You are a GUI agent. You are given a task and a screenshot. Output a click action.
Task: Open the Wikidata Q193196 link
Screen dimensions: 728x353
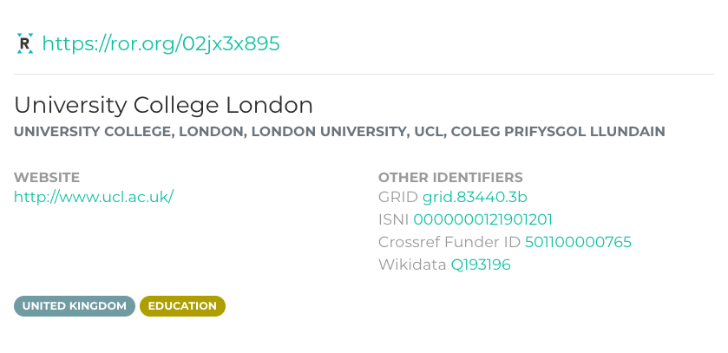coord(481,265)
